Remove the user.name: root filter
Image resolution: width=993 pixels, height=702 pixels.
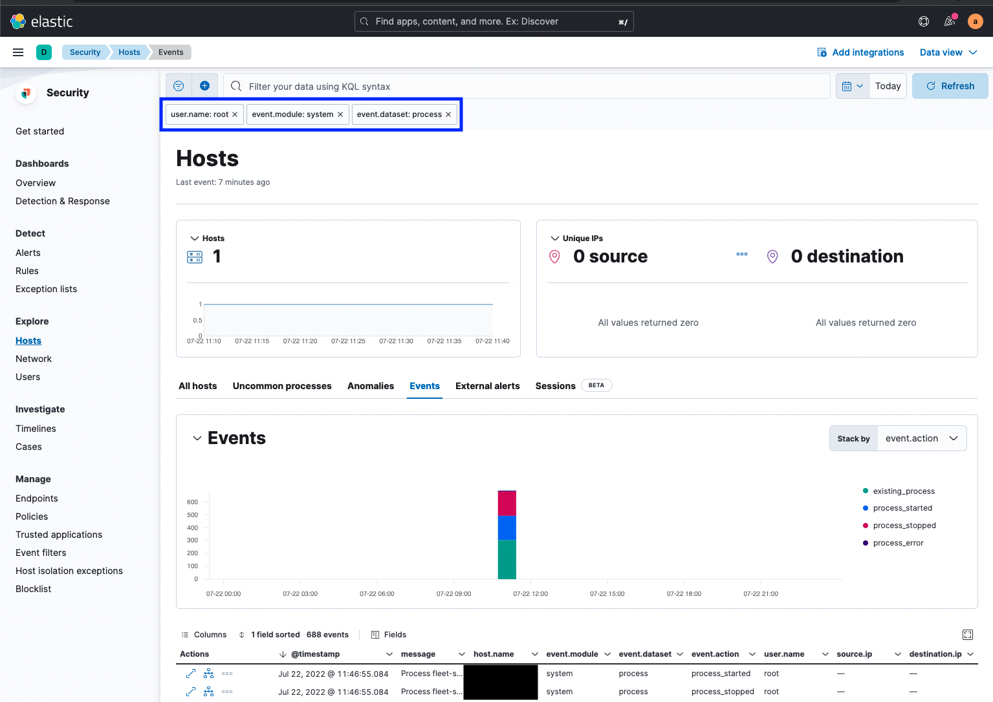tap(235, 114)
